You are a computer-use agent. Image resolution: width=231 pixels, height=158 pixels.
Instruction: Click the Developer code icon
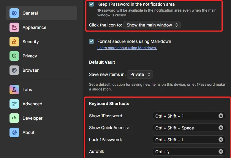tap(14, 118)
